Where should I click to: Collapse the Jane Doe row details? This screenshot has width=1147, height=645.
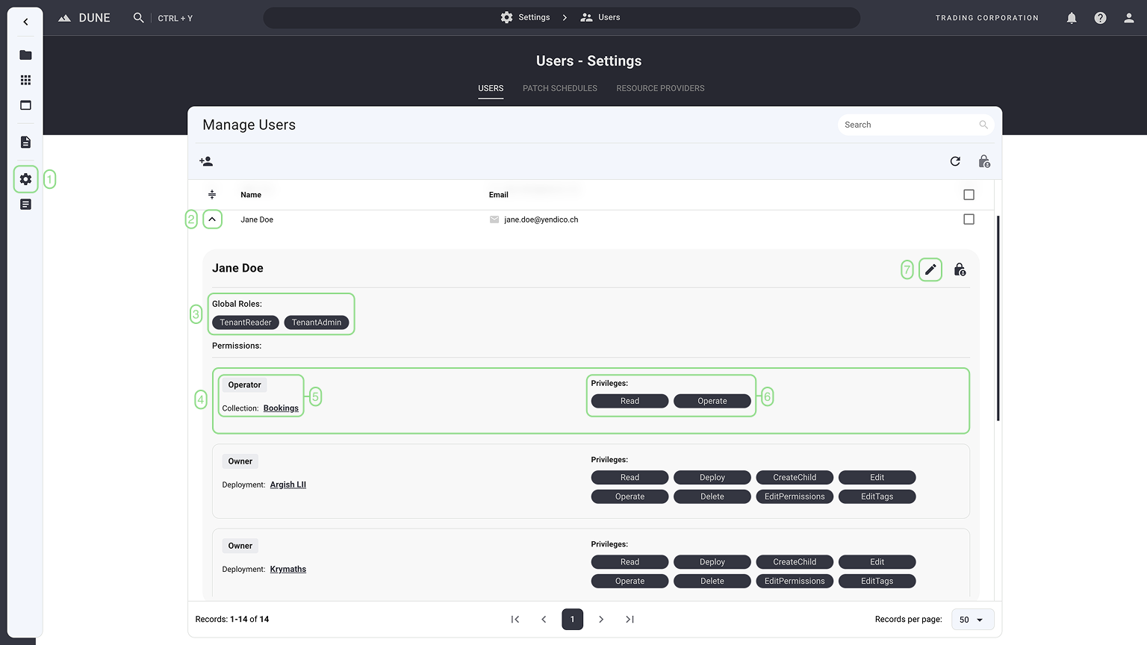212,219
